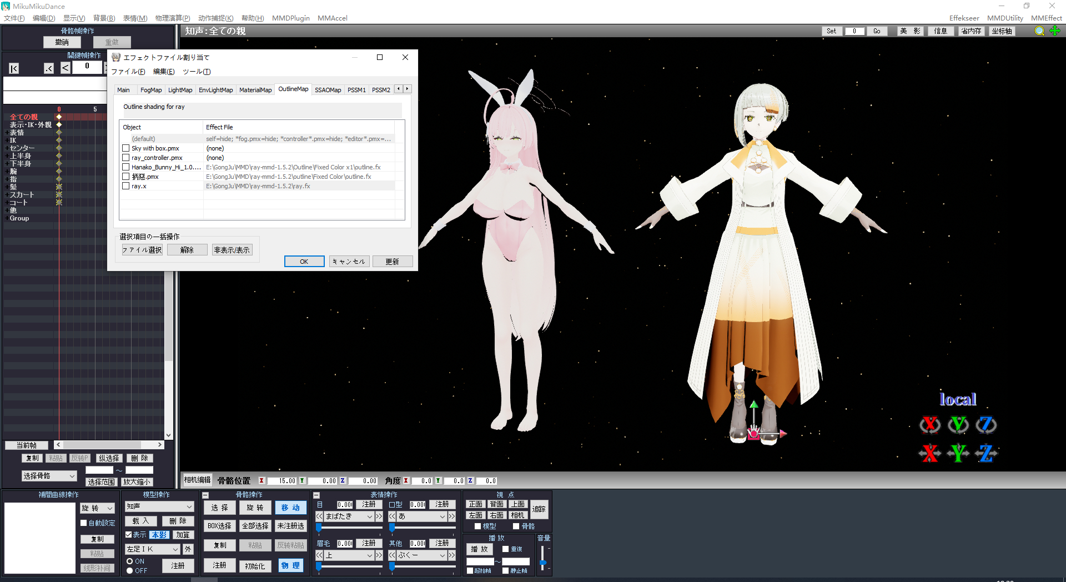1066x582 pixels.
Task: Switch to the Main effect tab
Action: point(123,90)
